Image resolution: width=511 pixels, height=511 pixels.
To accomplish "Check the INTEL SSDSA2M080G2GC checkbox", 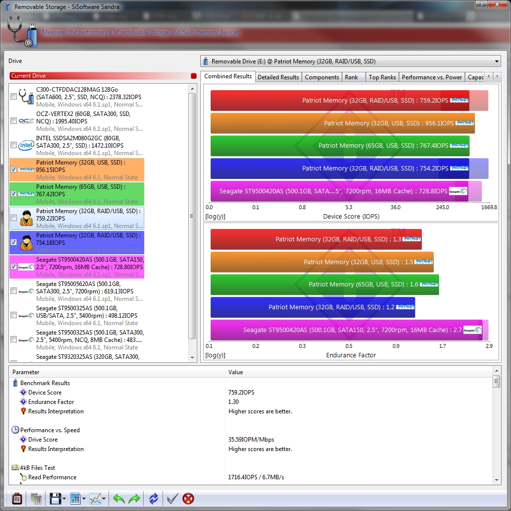I will coord(13,145).
